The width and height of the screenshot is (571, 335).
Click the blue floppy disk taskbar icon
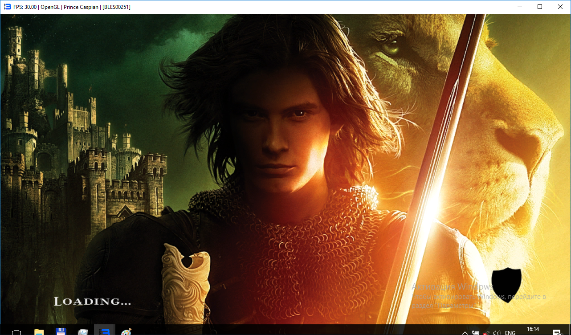point(61,331)
